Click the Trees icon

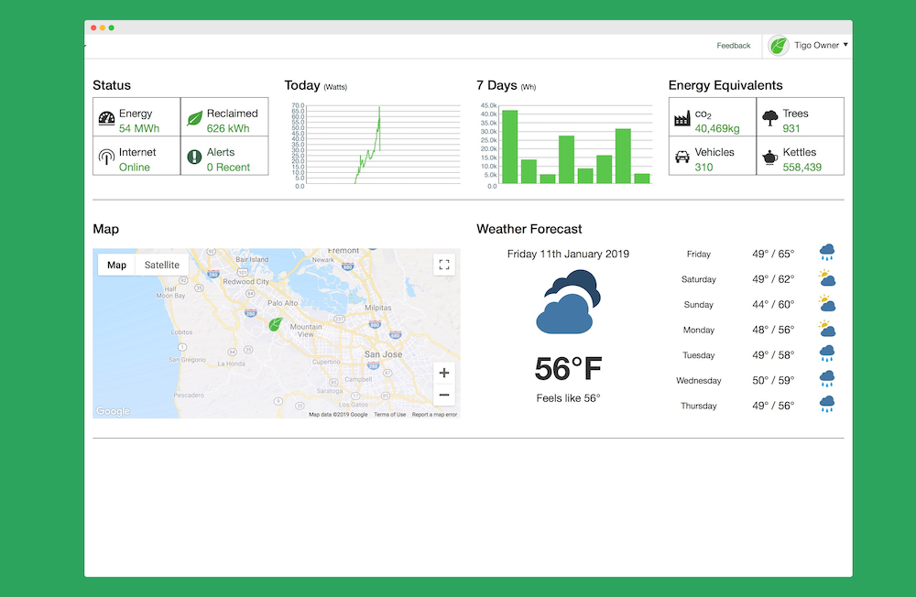(769, 118)
